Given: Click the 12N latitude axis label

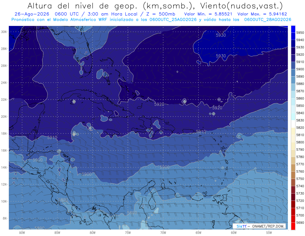Looking at the screenshot, I should point(4,184).
